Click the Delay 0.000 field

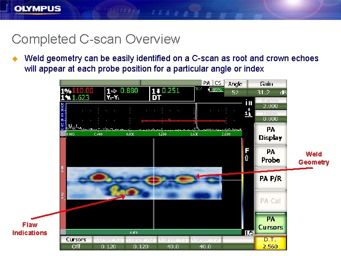click(x=270, y=116)
